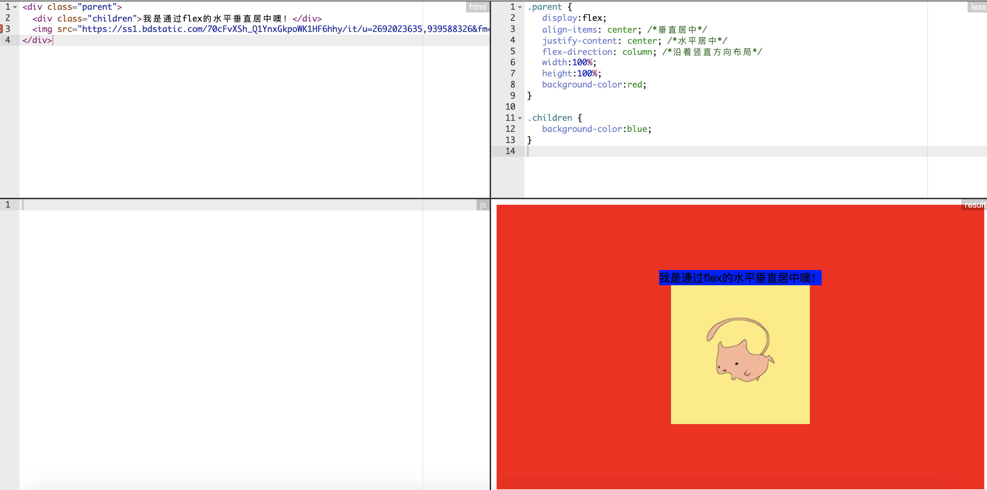Screen dimensions: 987x490
Task: Click line number 1 in the JS gutter
Action: click(x=8, y=205)
